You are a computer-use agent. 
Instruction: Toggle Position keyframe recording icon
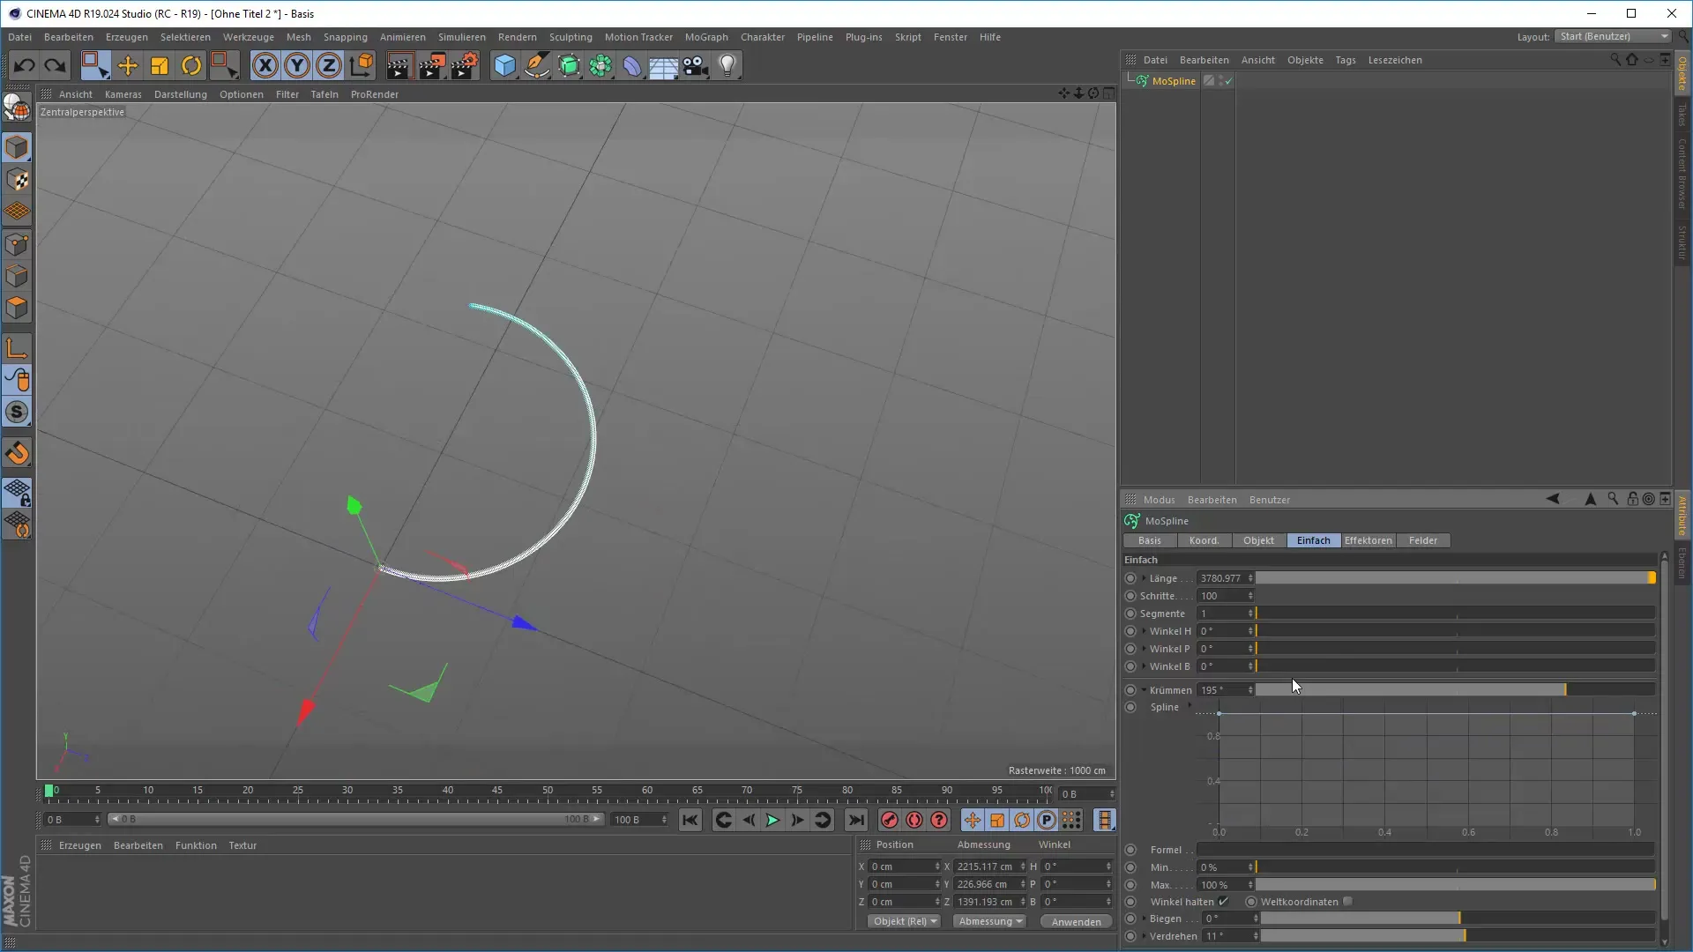tap(972, 821)
